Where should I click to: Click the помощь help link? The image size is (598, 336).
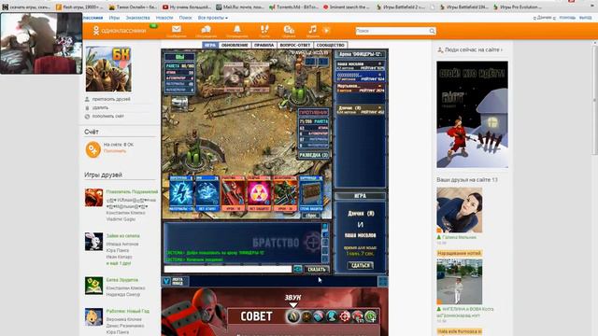[567, 18]
